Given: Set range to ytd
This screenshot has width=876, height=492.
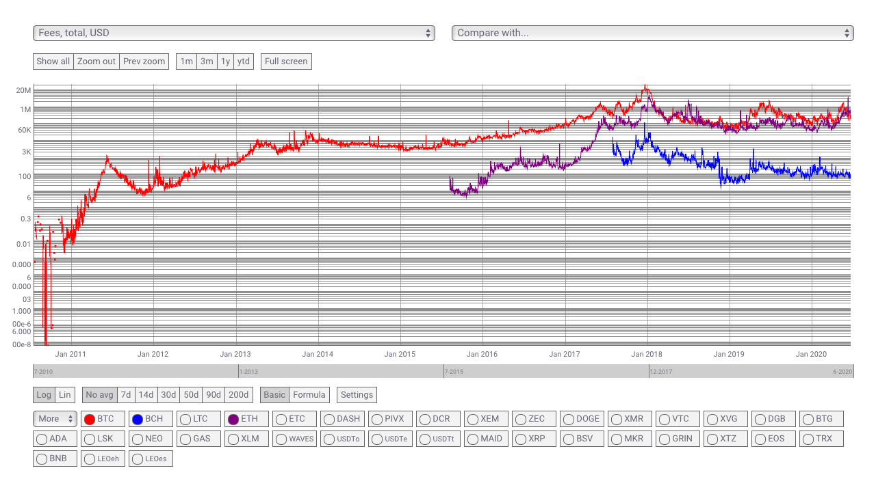Looking at the screenshot, I should (244, 61).
